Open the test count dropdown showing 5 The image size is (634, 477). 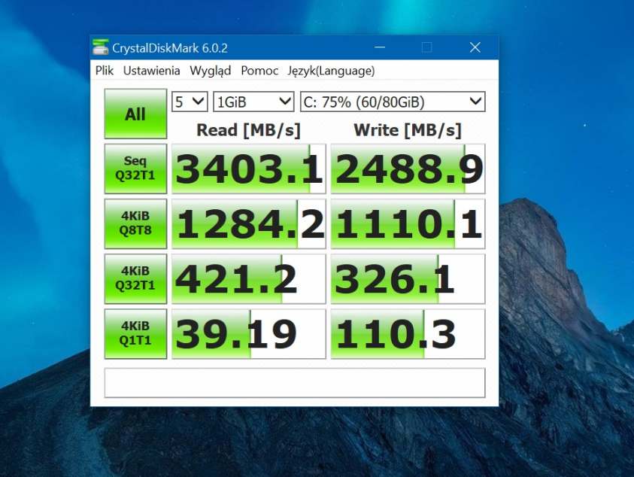point(188,102)
